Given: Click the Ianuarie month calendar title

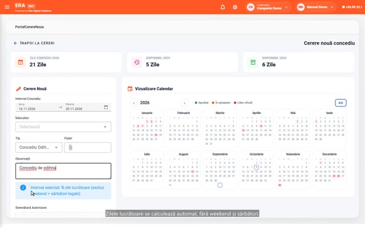Looking at the screenshot, I should coord(147,113).
